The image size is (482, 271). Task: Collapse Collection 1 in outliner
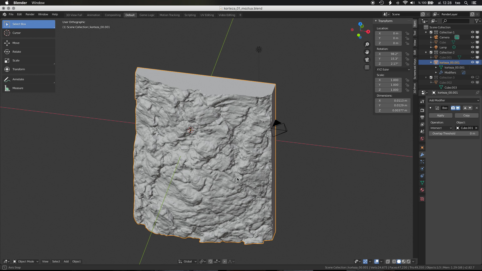426,32
